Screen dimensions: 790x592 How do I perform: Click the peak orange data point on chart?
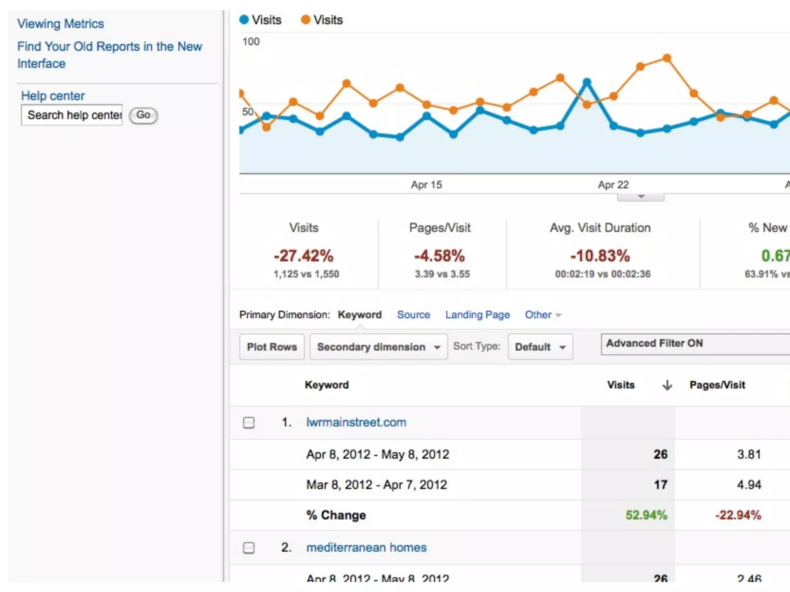667,58
